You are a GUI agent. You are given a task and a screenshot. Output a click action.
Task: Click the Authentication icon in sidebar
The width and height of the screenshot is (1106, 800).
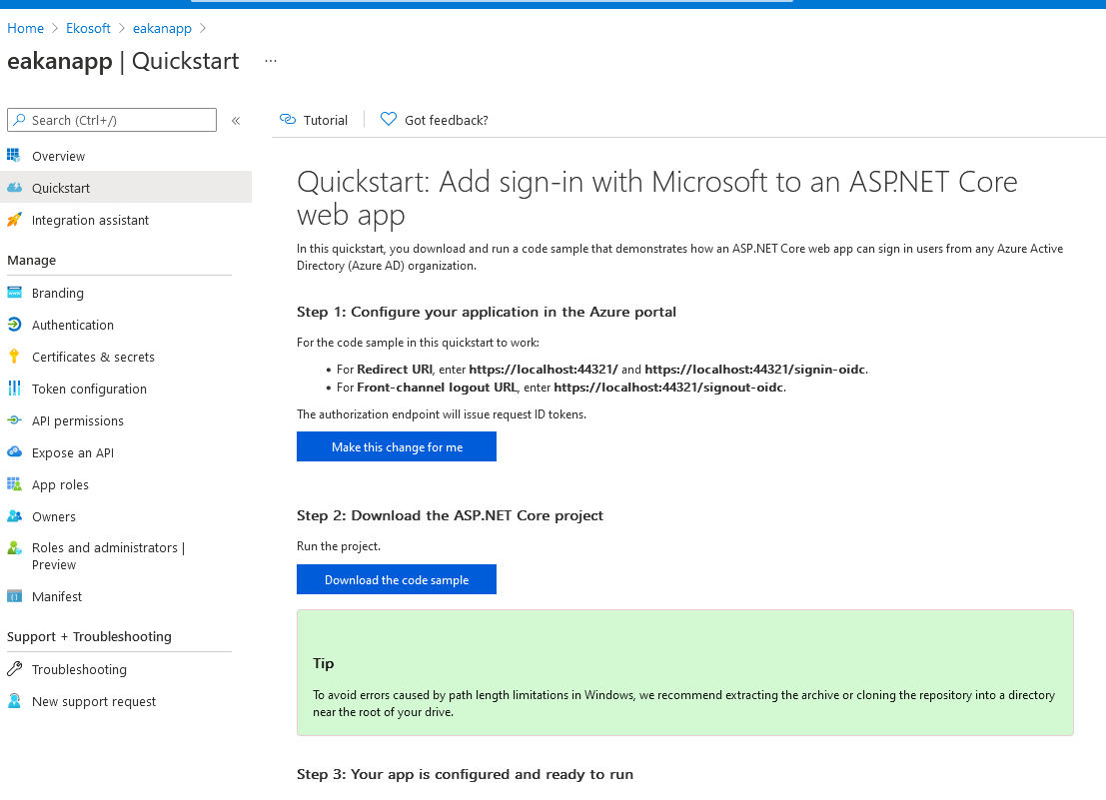click(14, 325)
